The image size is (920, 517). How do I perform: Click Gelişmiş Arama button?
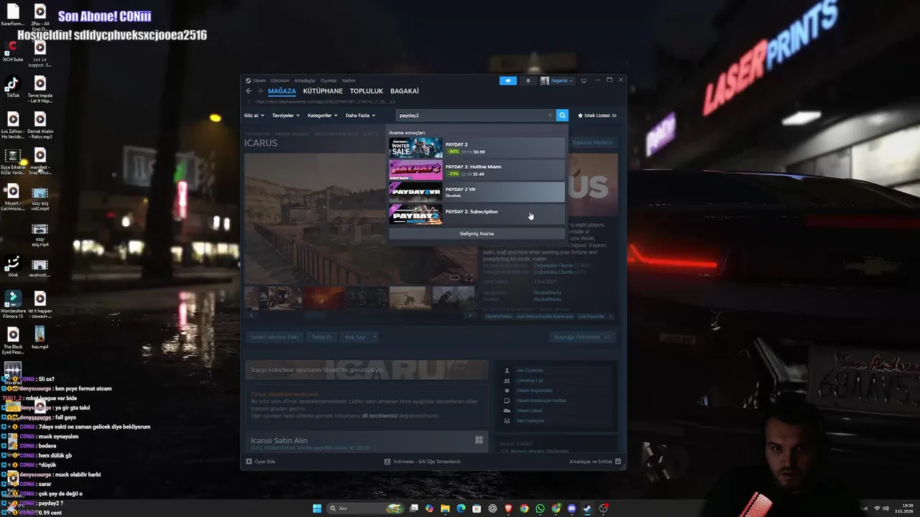pyautogui.click(x=477, y=233)
